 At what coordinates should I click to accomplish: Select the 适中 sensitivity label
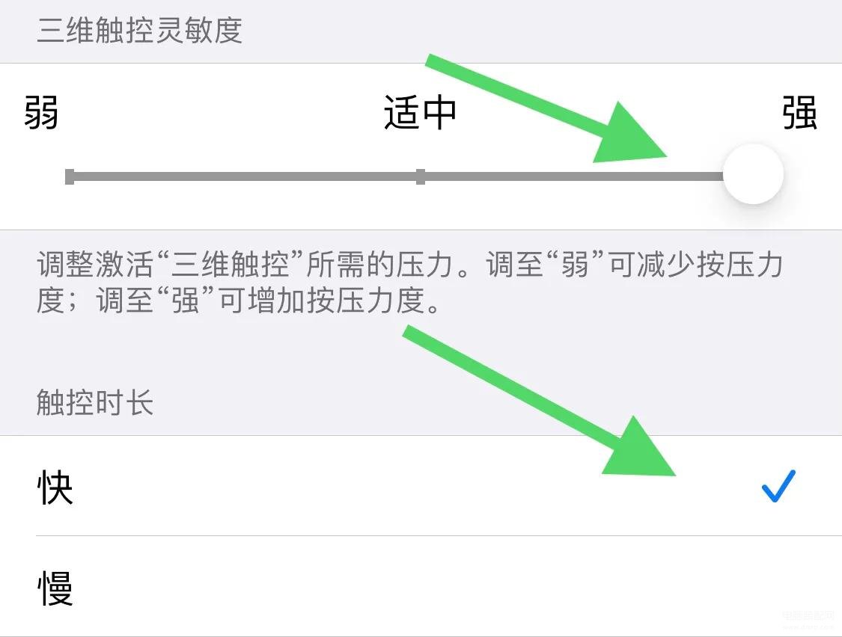click(x=420, y=112)
